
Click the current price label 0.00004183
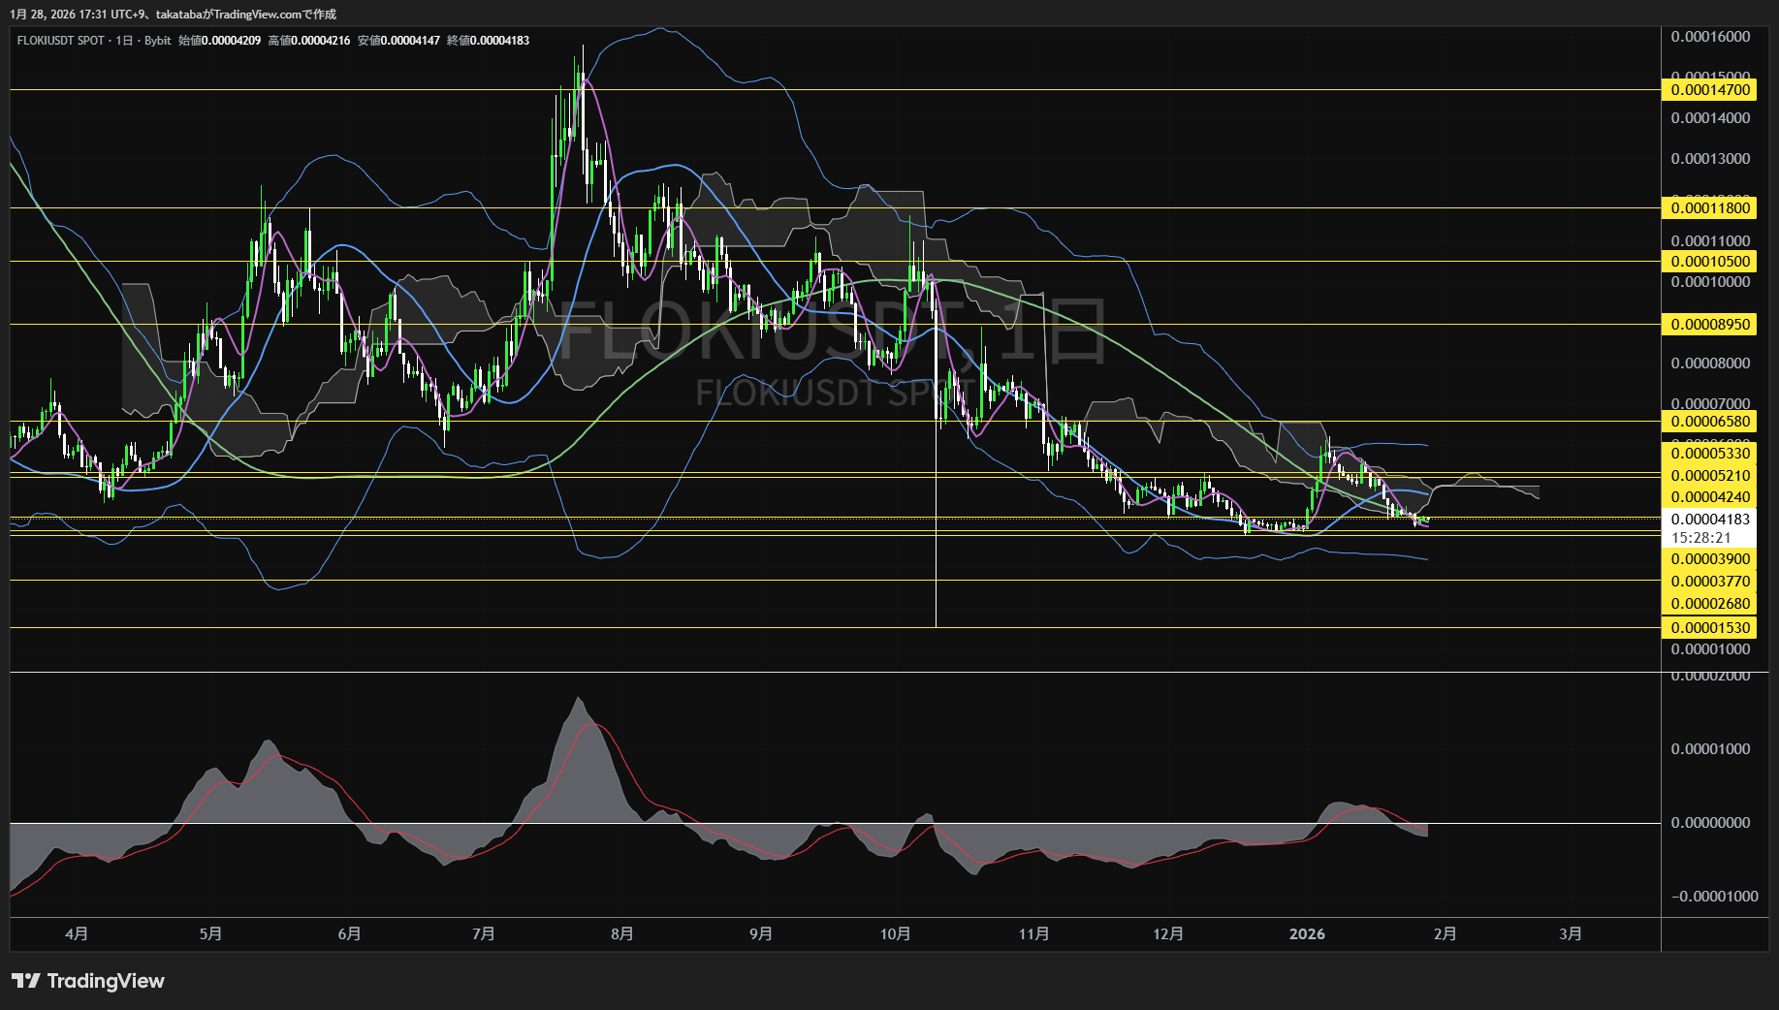[1710, 520]
